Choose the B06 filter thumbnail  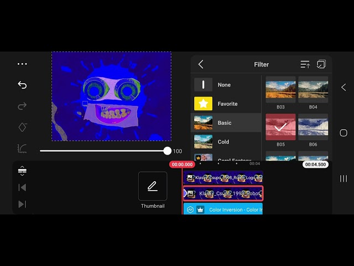click(x=313, y=127)
